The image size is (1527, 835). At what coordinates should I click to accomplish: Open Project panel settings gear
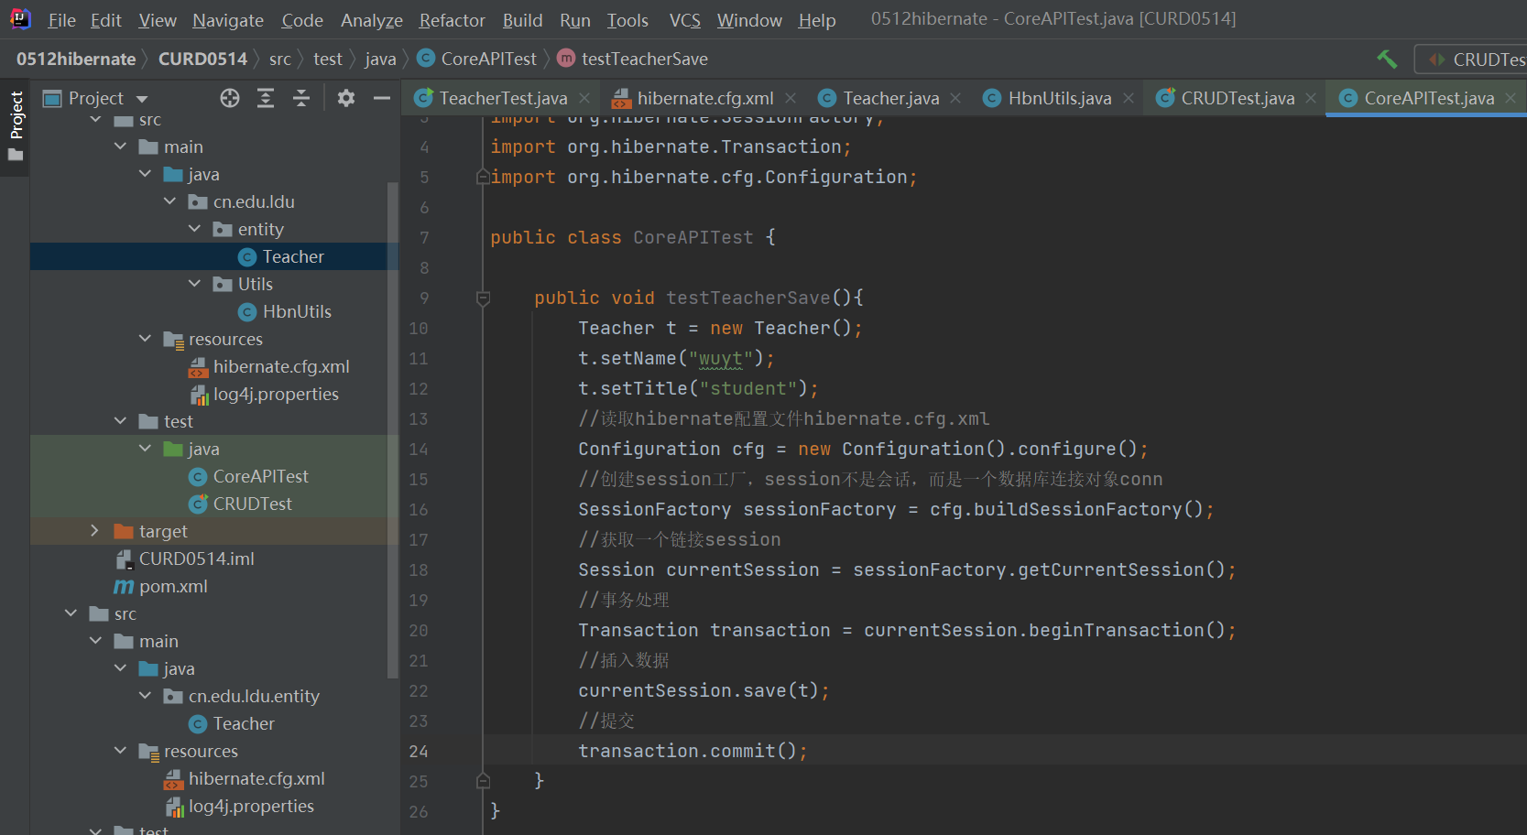346,98
